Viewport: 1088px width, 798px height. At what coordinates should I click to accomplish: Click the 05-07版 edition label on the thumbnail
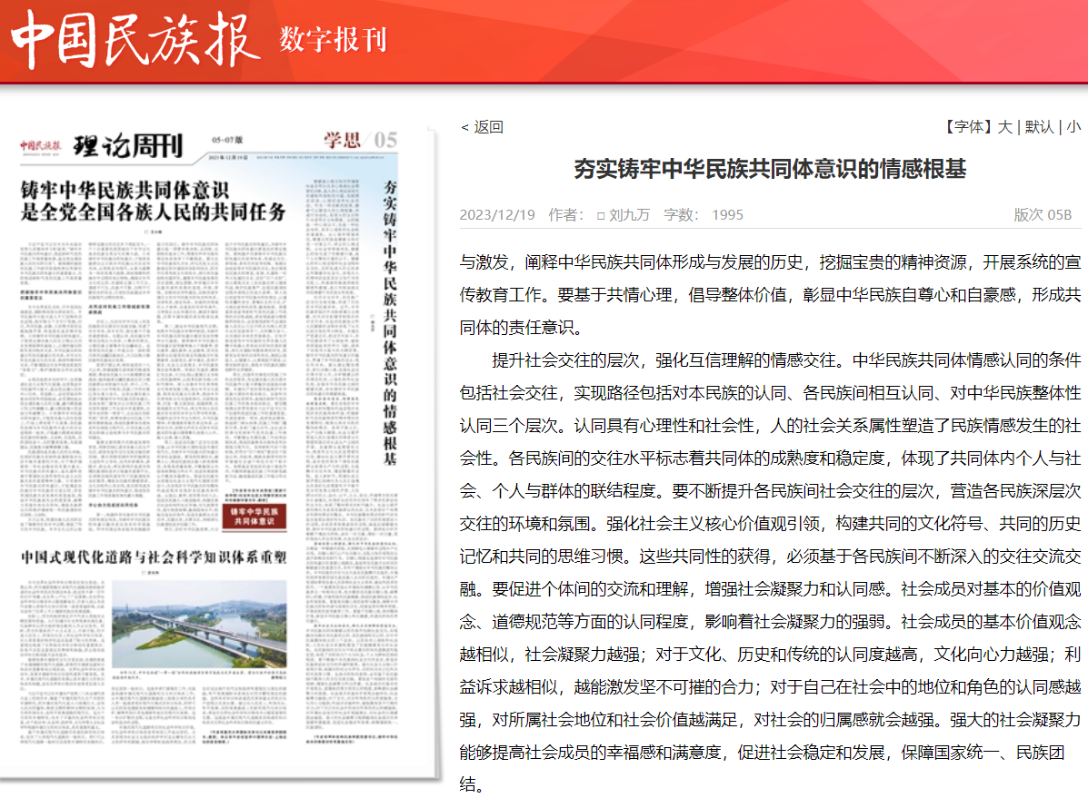click(x=229, y=139)
